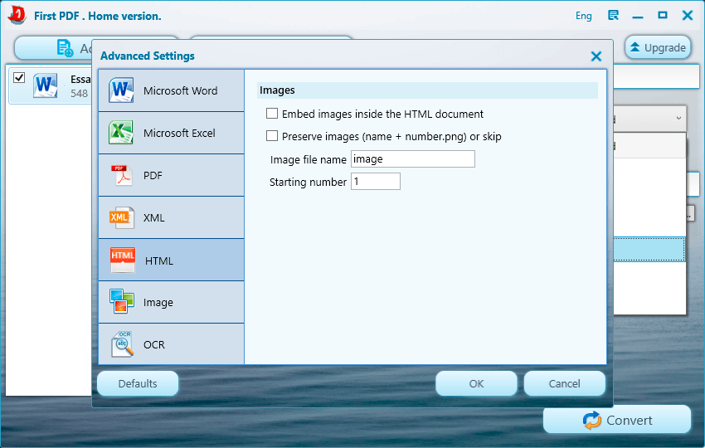Image resolution: width=705 pixels, height=448 pixels.
Task: Select the Microsoft Word settings tab
Action: coord(172,91)
